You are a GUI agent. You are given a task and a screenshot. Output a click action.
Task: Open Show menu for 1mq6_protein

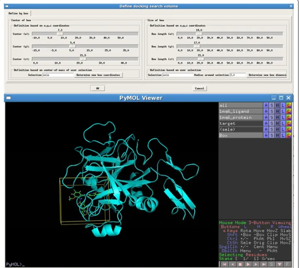pyautogui.click(x=272, y=117)
